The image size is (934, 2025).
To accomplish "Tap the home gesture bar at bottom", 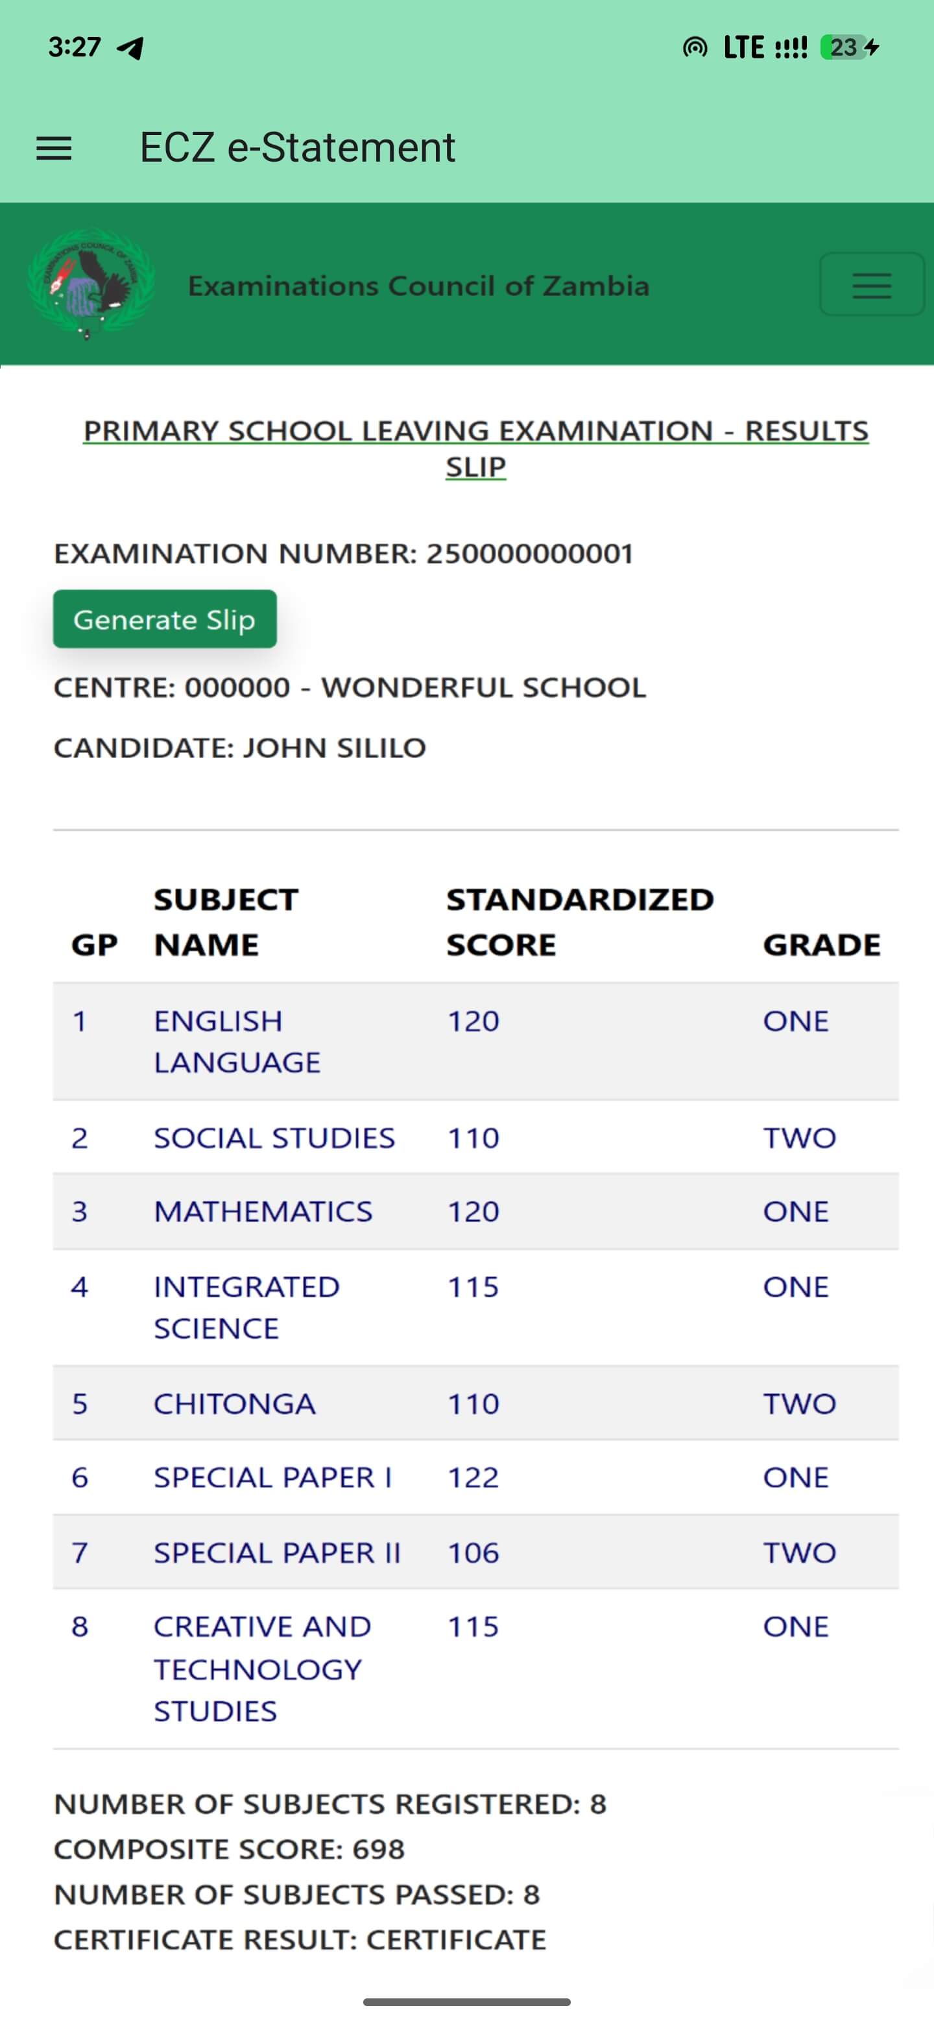I will 466,2002.
